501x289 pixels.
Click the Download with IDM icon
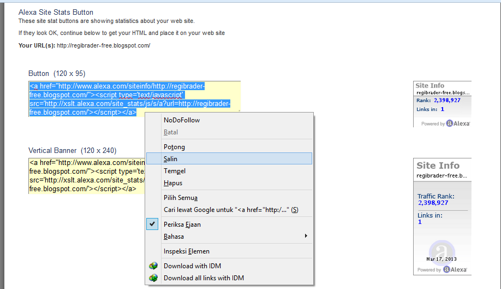click(x=153, y=266)
